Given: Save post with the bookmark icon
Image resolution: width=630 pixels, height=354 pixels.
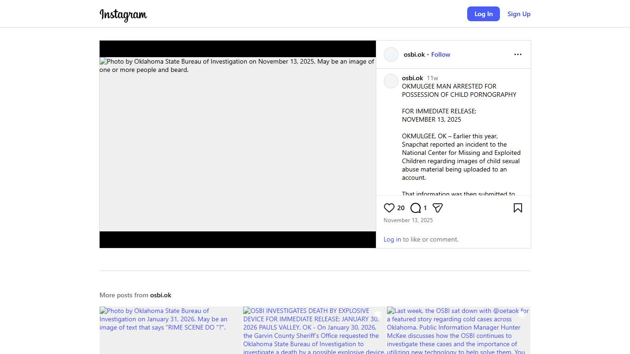Looking at the screenshot, I should tap(517, 208).
